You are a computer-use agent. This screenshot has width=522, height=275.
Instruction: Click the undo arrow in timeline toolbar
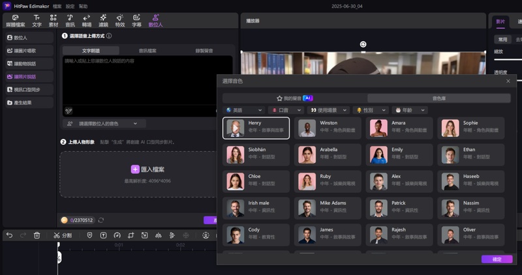pos(9,235)
